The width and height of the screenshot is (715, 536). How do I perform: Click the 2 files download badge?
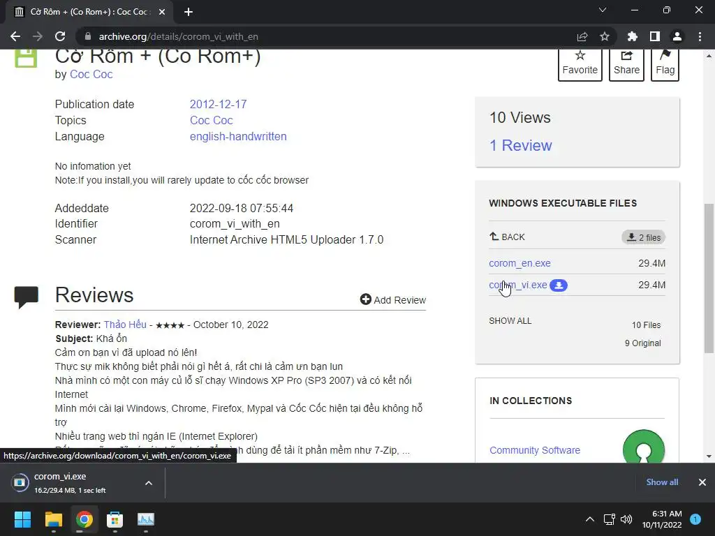(643, 237)
